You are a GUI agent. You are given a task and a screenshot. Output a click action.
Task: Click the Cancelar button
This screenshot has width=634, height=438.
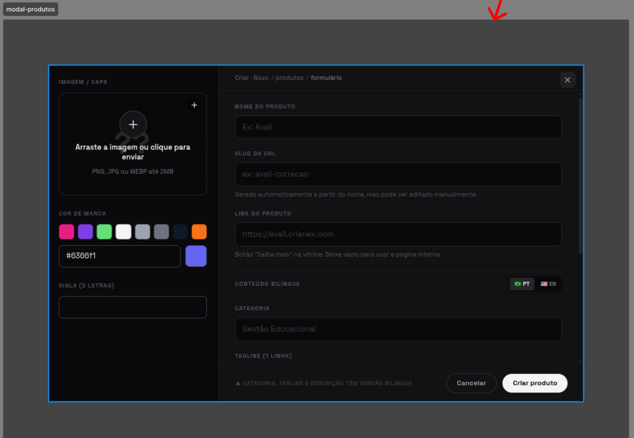click(472, 383)
